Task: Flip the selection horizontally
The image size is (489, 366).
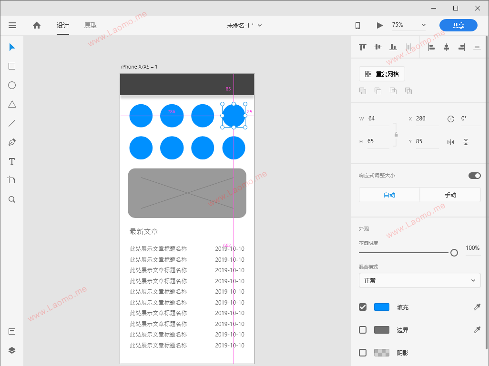Action: tap(451, 142)
